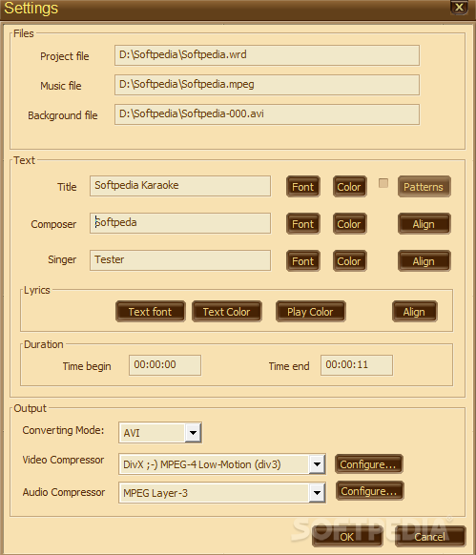
Task: Configure the Video Compressor
Action: tap(369, 464)
